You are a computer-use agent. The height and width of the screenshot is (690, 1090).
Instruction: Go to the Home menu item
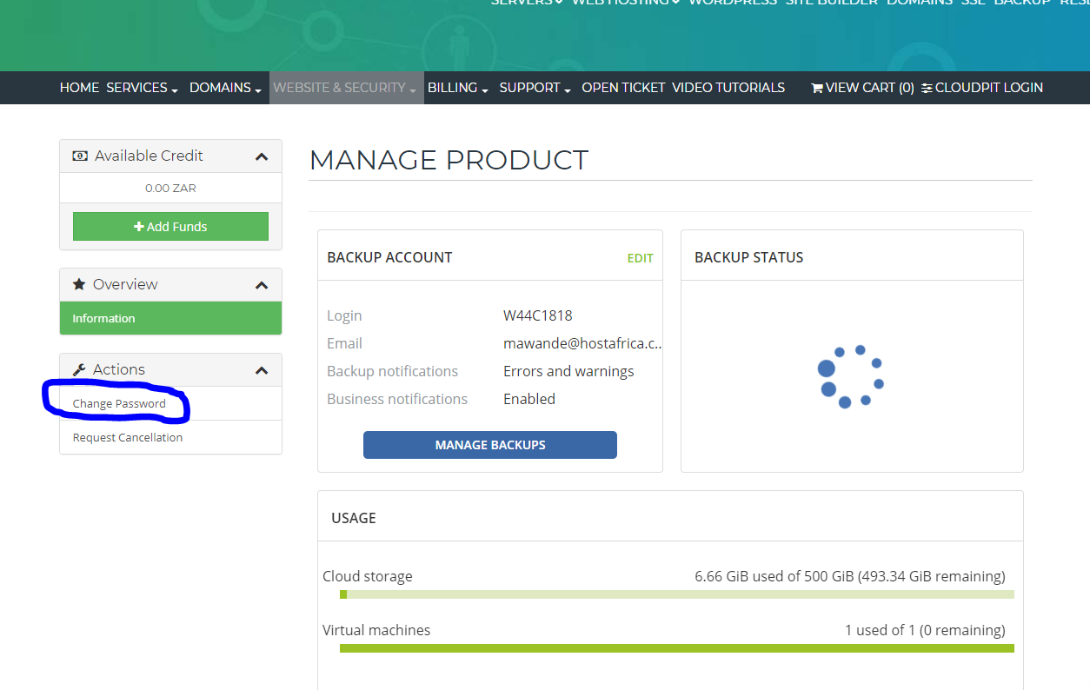(79, 88)
